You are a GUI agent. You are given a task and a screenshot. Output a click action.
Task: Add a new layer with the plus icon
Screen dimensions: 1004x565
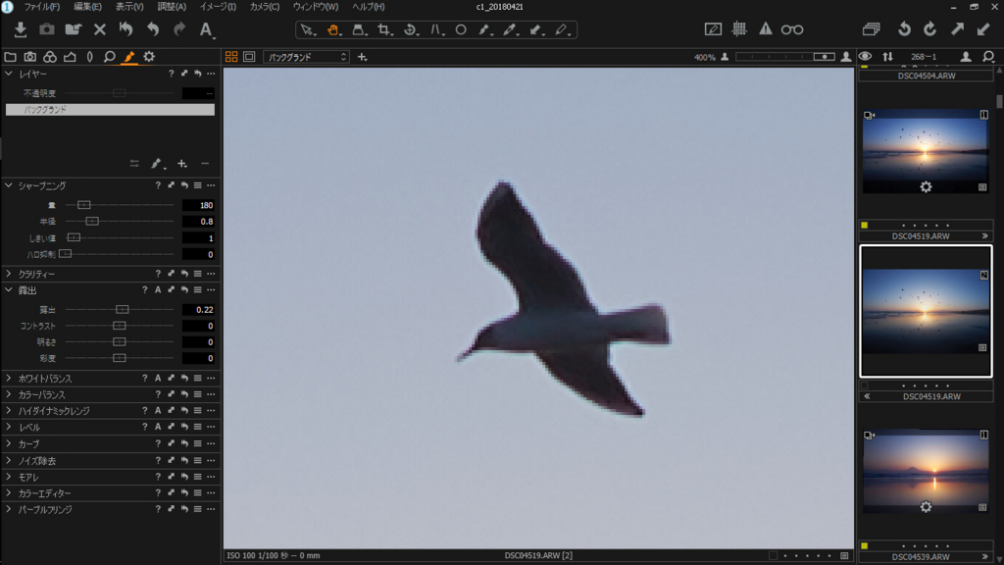click(182, 164)
